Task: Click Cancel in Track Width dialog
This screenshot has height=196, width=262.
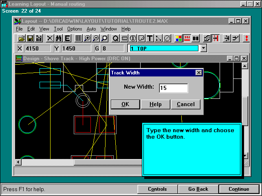Action: point(185,104)
